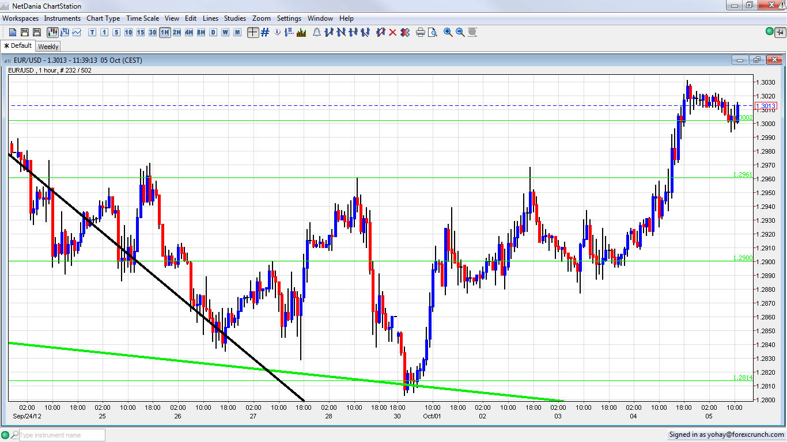
Task: Click the Save As floppy icon
Action: 37,32
